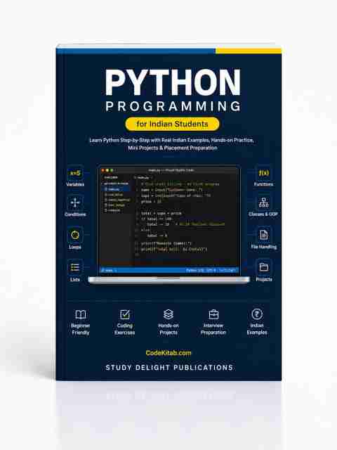Image resolution: width=337 pixels, height=450 pixels.
Task: Open the CodeKitab.com link
Action: pos(168,353)
